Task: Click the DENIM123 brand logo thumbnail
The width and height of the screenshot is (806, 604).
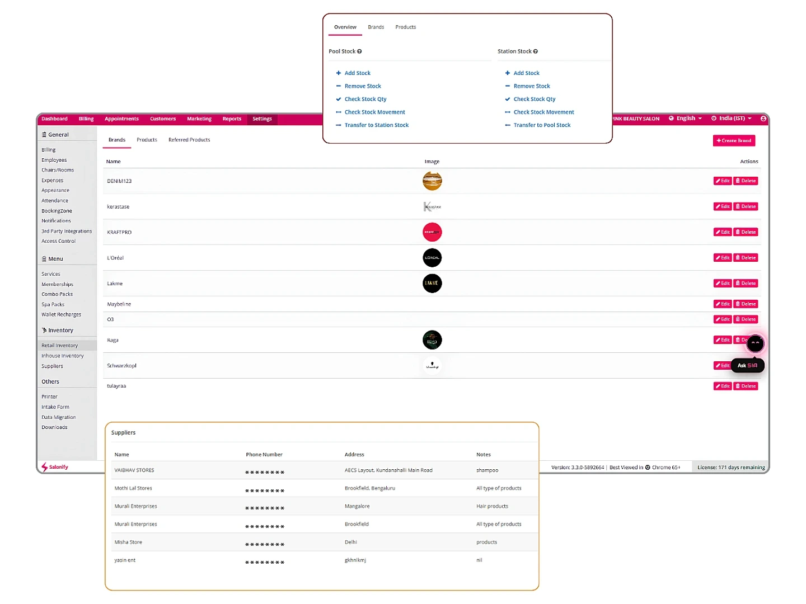Action: tap(432, 181)
